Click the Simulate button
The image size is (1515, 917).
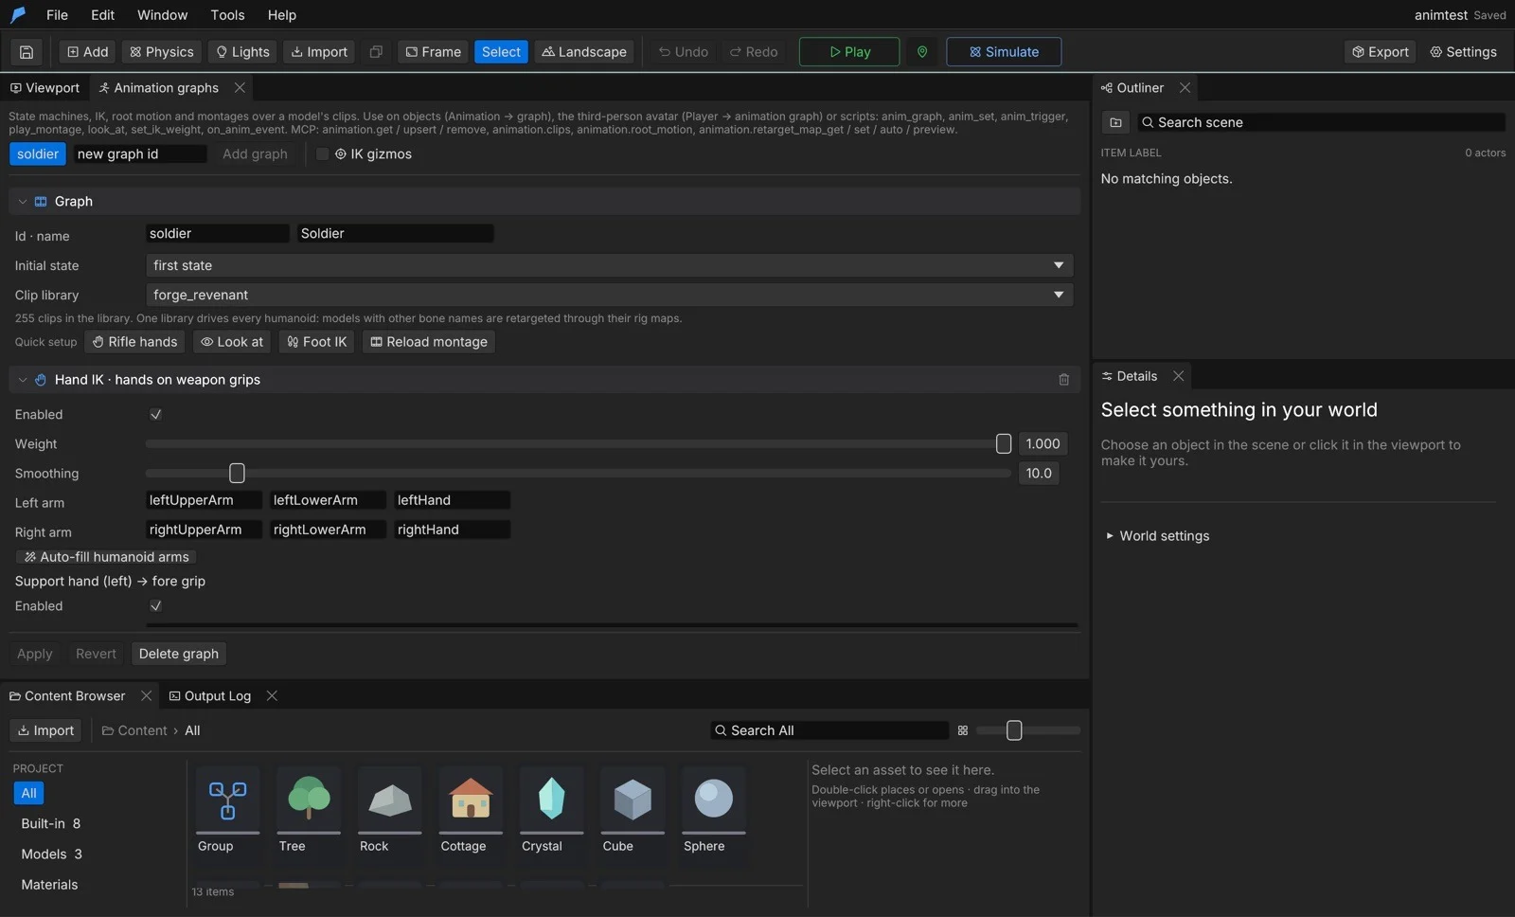(1004, 52)
